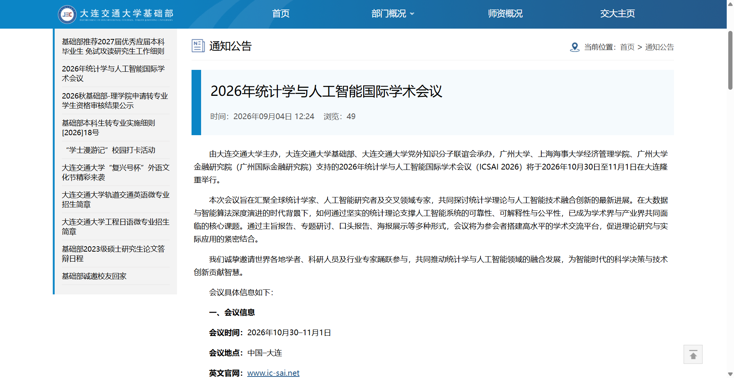The height and width of the screenshot is (378, 734).
Task: Go to 师资概况 in the top menu
Action: coord(505,14)
